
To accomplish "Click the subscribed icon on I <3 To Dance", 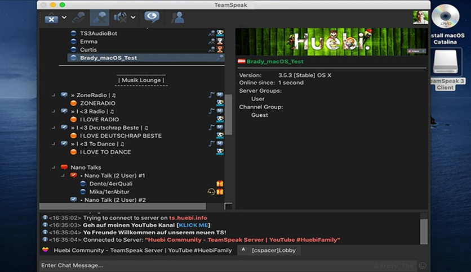I will (x=64, y=143).
